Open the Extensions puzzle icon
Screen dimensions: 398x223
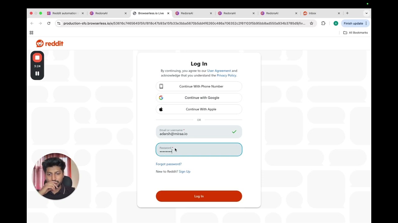pos(323,23)
